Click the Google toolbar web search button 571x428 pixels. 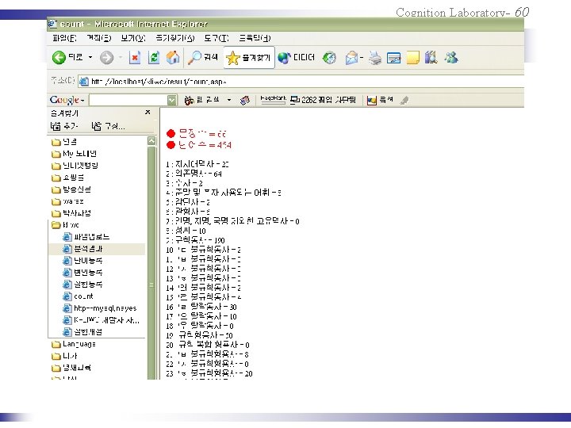pyautogui.click(x=202, y=100)
